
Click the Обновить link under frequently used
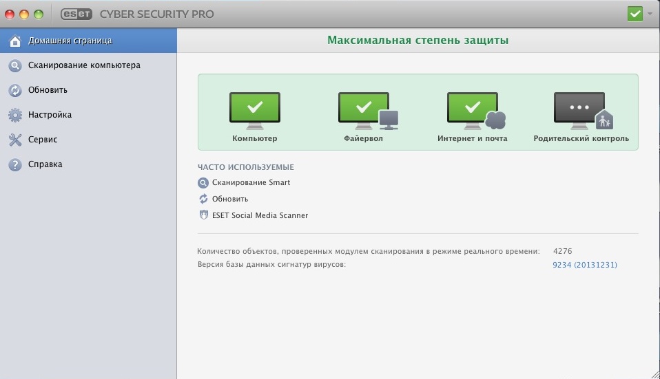pos(230,199)
